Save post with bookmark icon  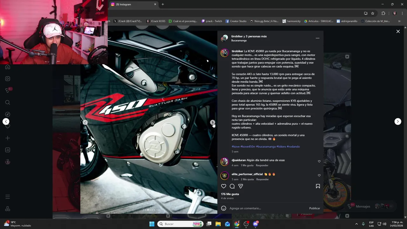318,186
